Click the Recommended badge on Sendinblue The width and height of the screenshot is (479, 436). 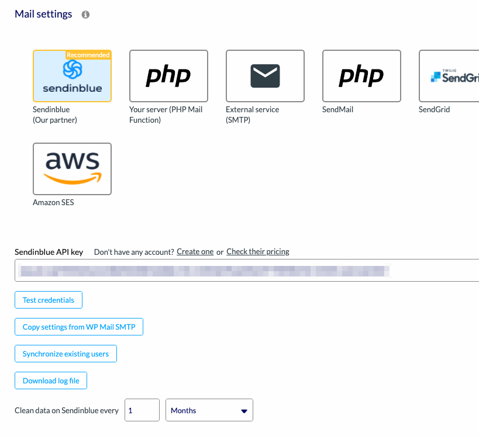(88, 55)
